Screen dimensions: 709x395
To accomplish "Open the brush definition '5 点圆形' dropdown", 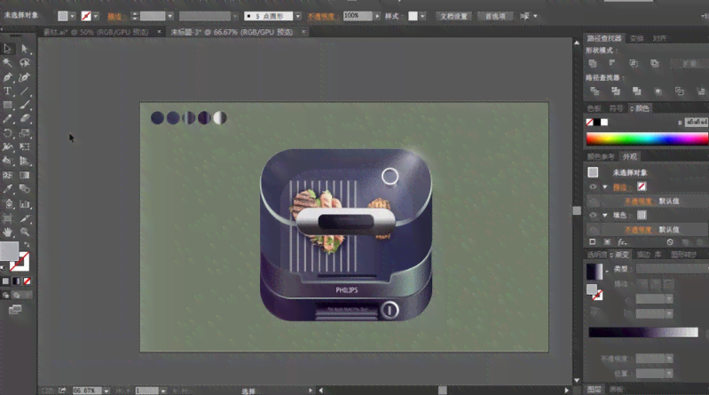I will point(298,16).
